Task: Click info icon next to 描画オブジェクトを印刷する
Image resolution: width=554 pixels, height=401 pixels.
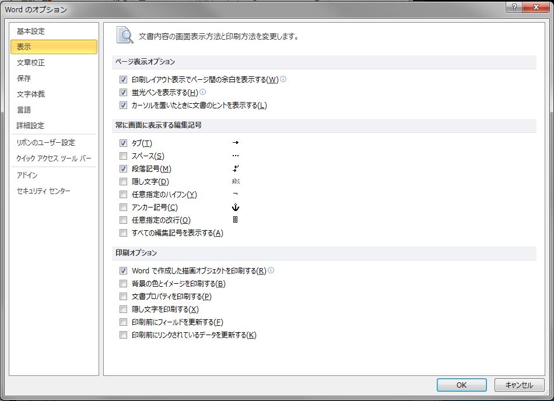Action: [x=271, y=270]
